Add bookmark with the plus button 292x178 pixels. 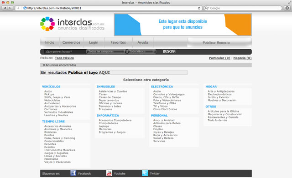18,8
